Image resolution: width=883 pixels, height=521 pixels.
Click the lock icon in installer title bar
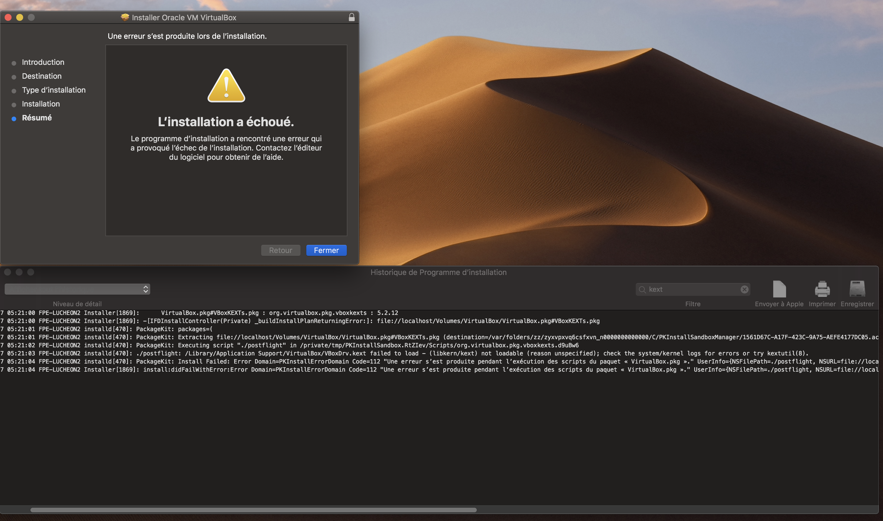[351, 17]
